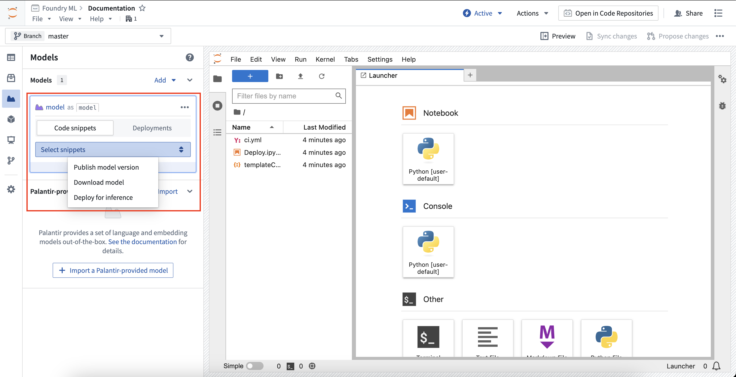
Task: Click the Models help question-mark icon
Action: [190, 57]
